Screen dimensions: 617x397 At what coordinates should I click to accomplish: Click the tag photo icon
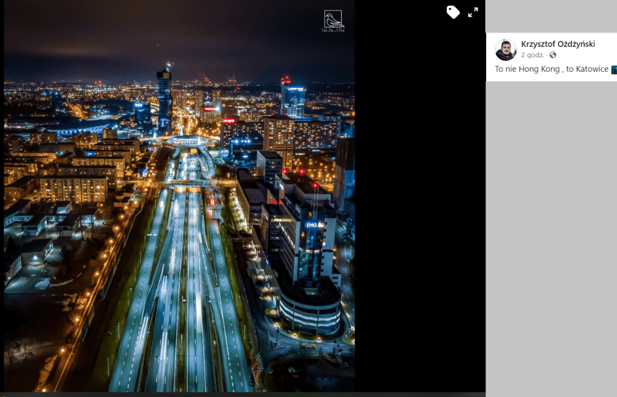point(453,12)
